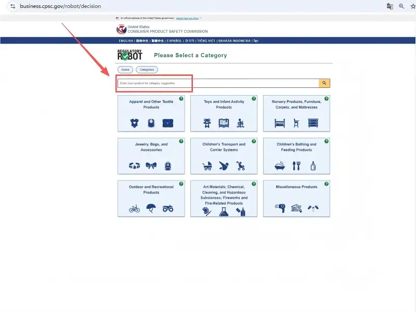Click the chemical flask icon
The width and height of the screenshot is (416, 312).
pos(224,212)
